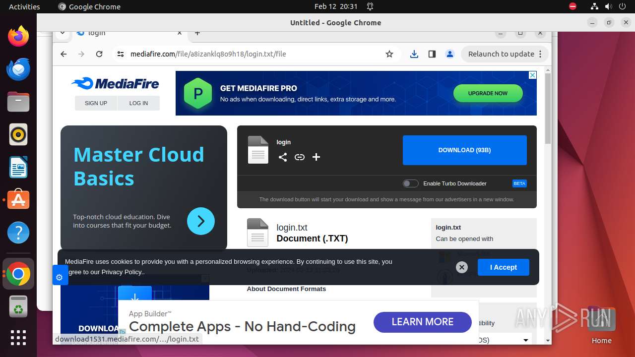635x357 pixels.
Task: Bookmark this page with the star
Action: pyautogui.click(x=389, y=54)
